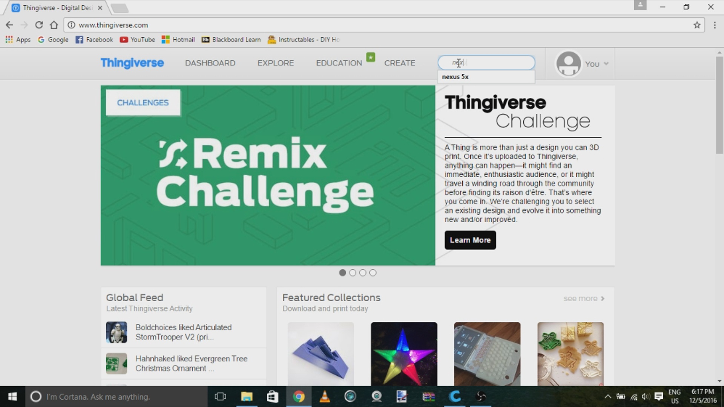The image size is (724, 407).
Task: Select the fourth carousel slide dot
Action: coord(373,273)
